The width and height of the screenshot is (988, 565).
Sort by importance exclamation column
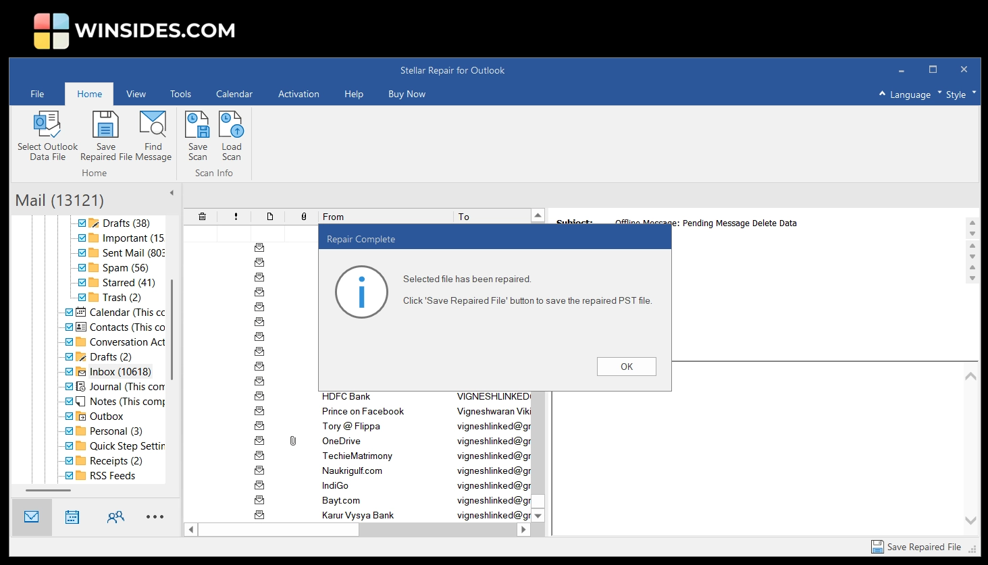(x=236, y=217)
